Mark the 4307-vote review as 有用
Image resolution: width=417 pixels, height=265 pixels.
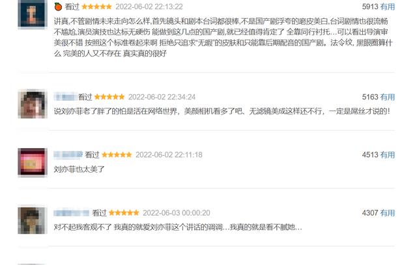[x=387, y=213]
